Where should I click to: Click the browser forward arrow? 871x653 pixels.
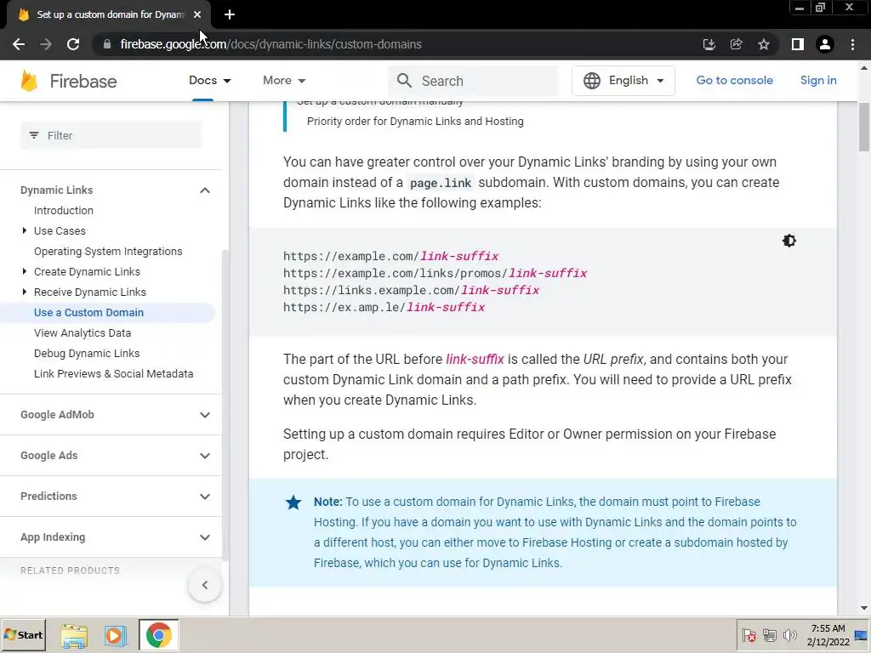46,44
